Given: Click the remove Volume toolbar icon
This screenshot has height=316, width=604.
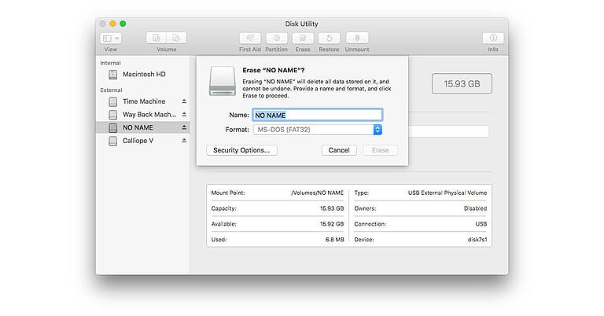Looking at the screenshot, I should [176, 38].
